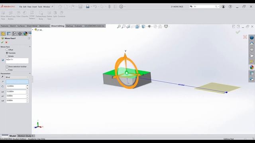
Task: Switch to the Features tab
Action: [4, 26]
